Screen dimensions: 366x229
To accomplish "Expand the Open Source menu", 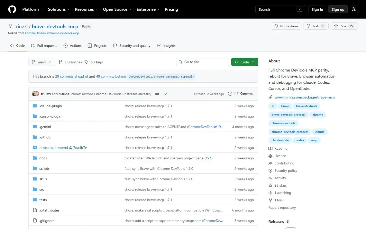I will [x=117, y=9].
